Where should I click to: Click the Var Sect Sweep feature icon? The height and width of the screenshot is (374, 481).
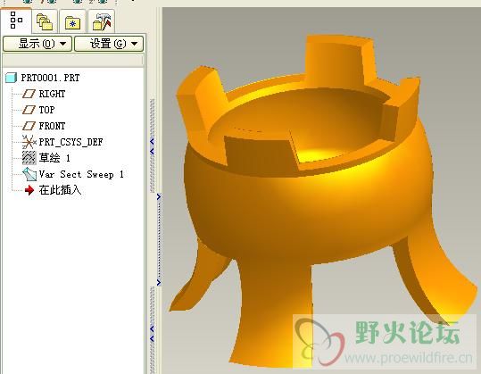[x=29, y=174]
